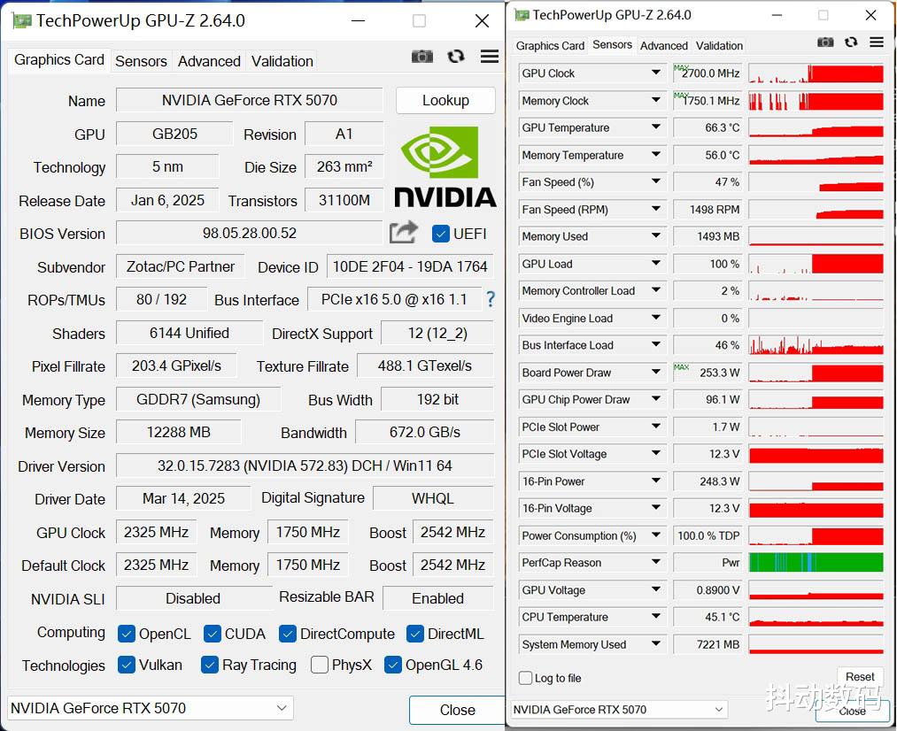The image size is (897, 731).
Task: Click the NVIDIA logo image
Action: click(445, 167)
